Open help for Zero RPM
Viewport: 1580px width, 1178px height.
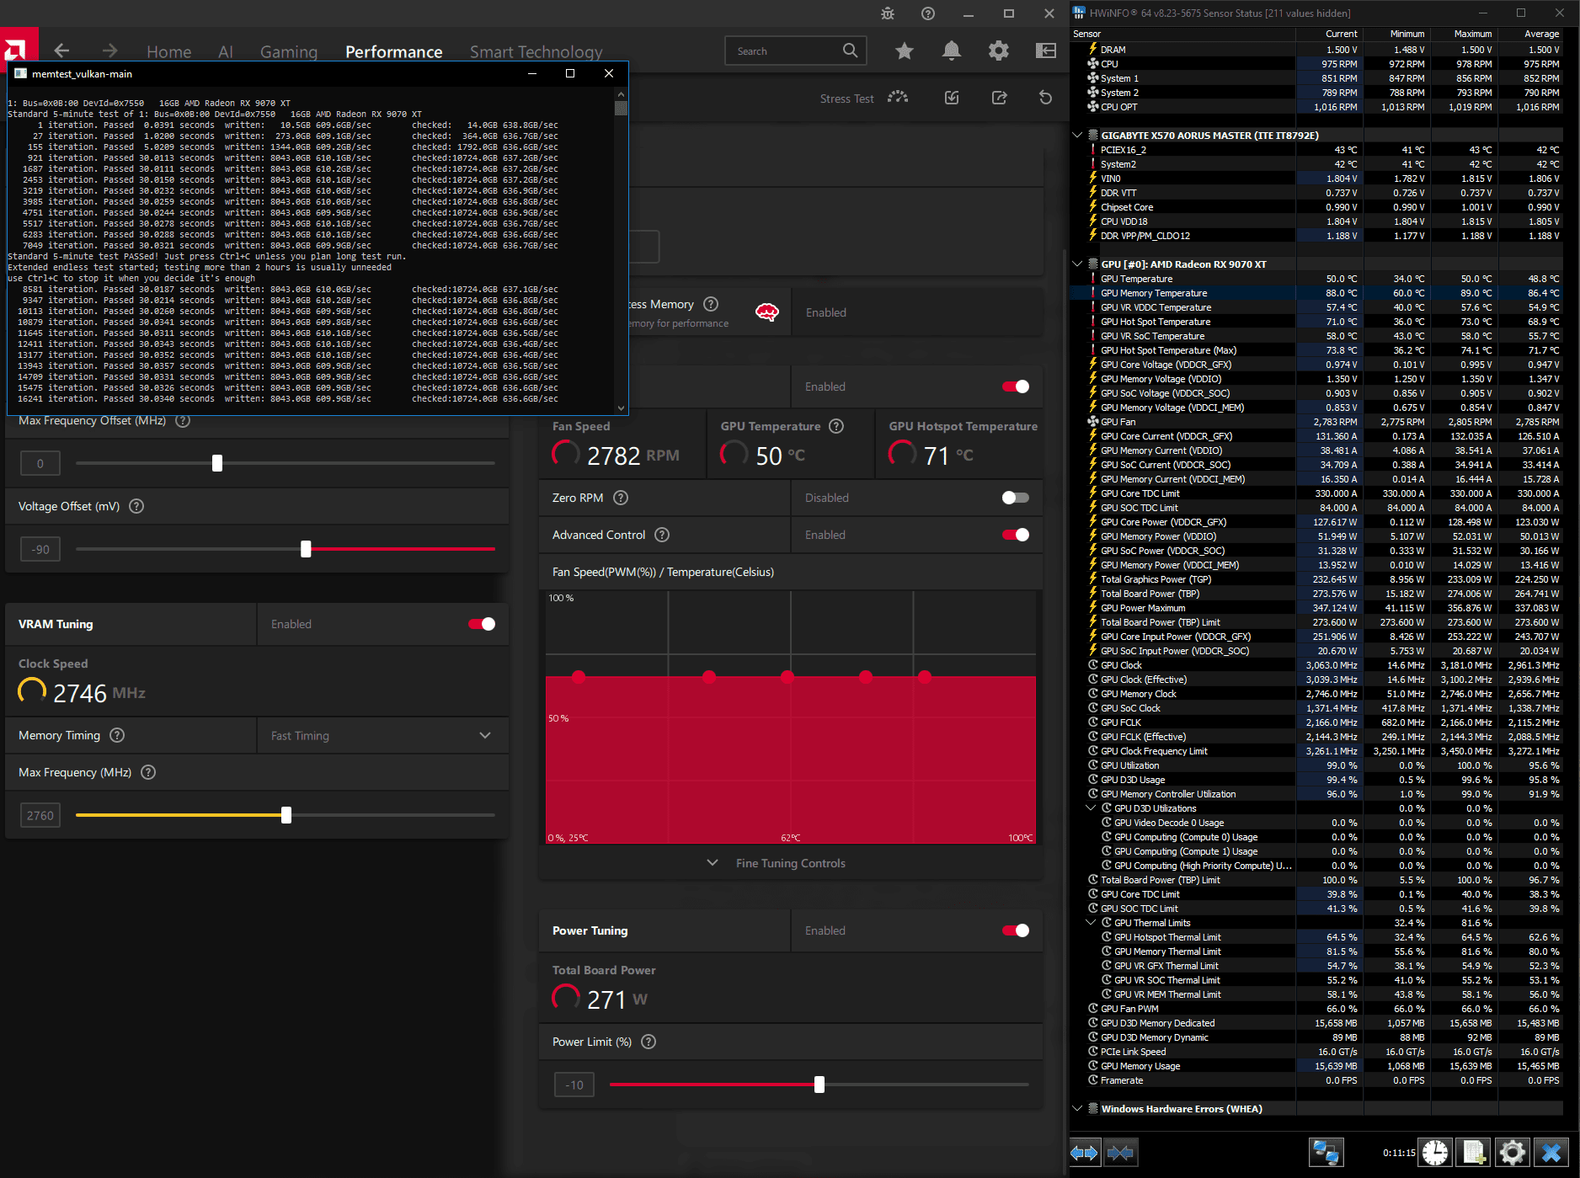[x=621, y=498]
